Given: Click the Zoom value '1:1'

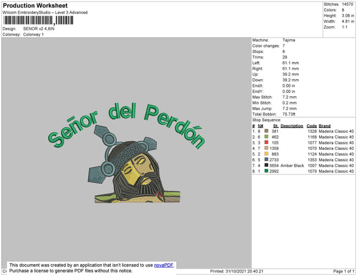Looking at the screenshot, I should [x=345, y=27].
